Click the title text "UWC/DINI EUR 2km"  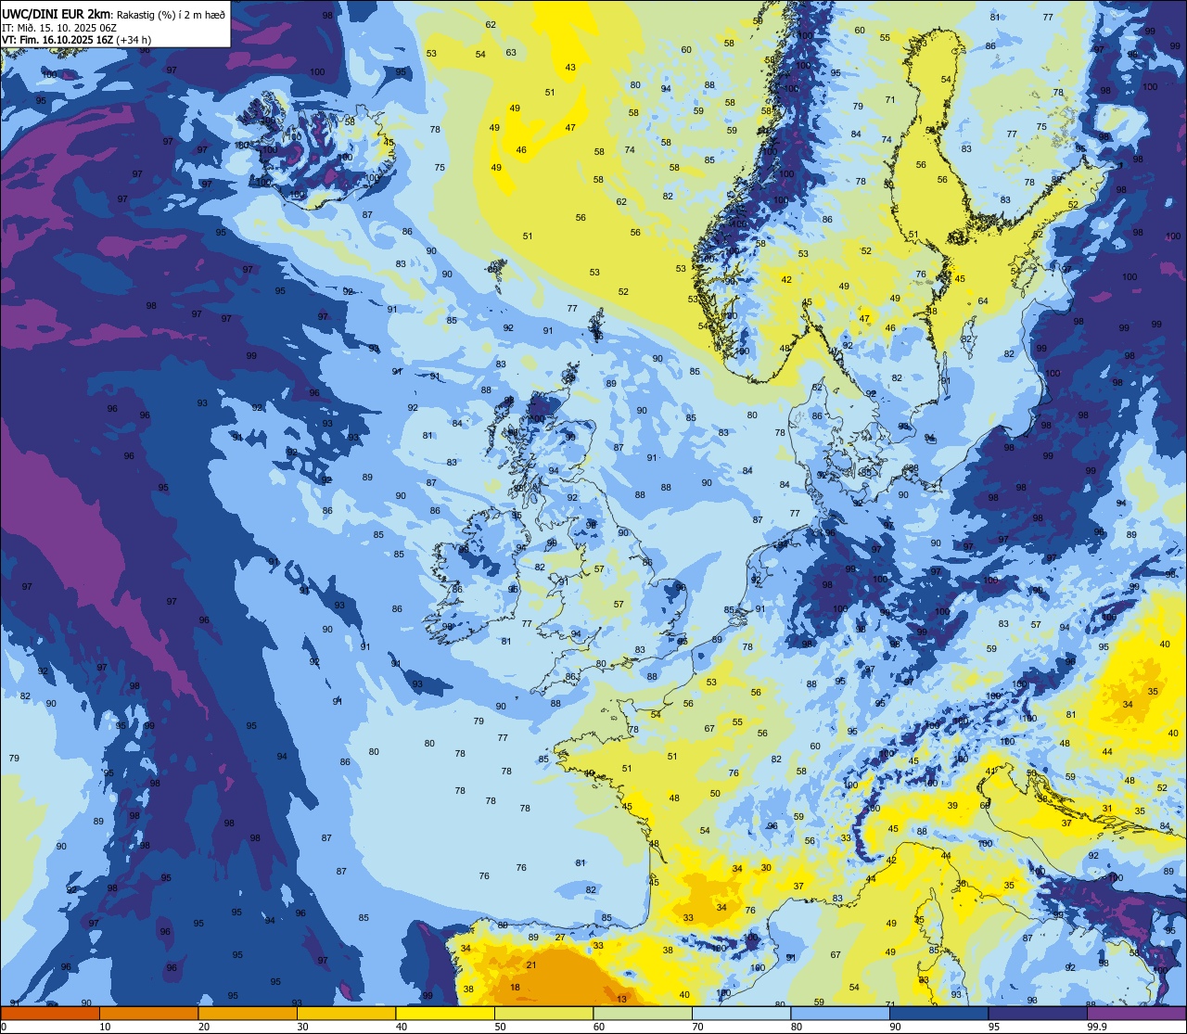click(x=57, y=14)
